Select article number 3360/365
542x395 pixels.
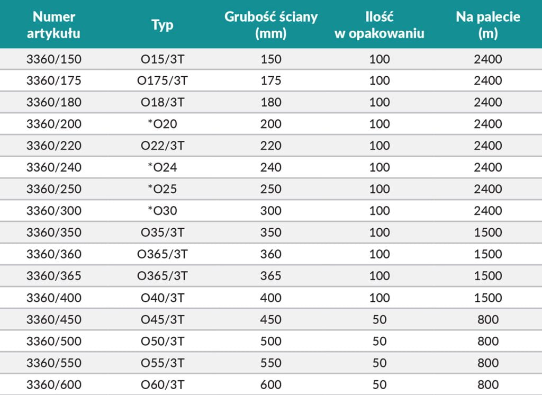click(54, 276)
